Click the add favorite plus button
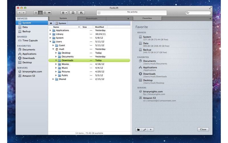228x143 pixels. (x=151, y=130)
